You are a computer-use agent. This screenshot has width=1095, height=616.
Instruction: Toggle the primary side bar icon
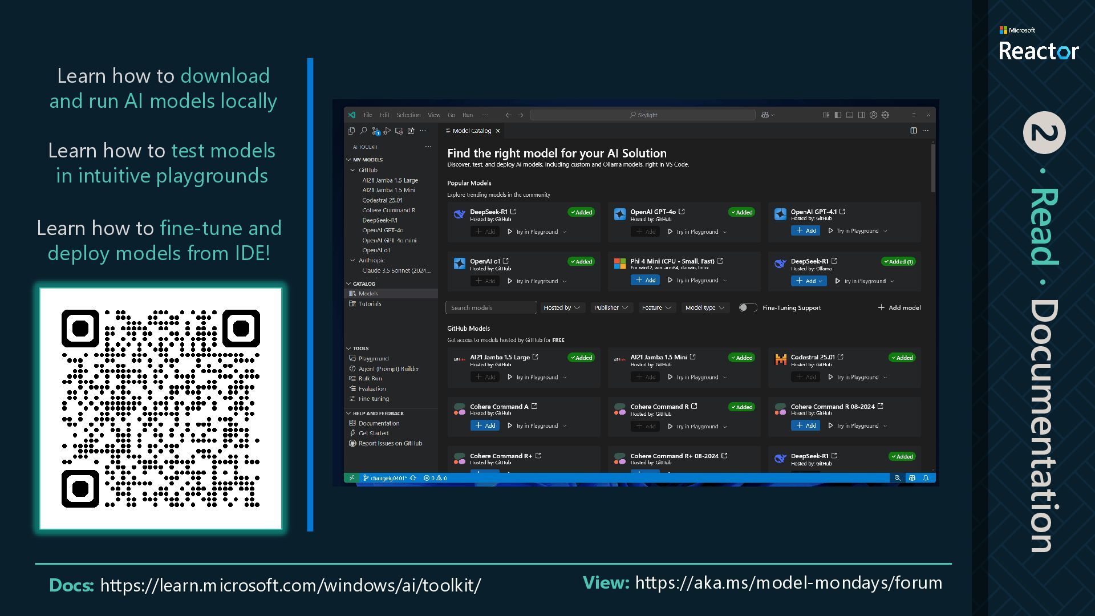[x=838, y=115]
